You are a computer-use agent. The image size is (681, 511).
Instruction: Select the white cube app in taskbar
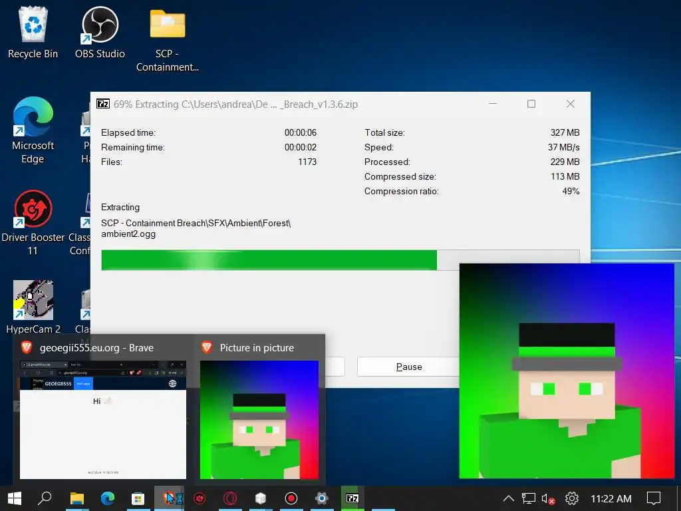click(261, 498)
